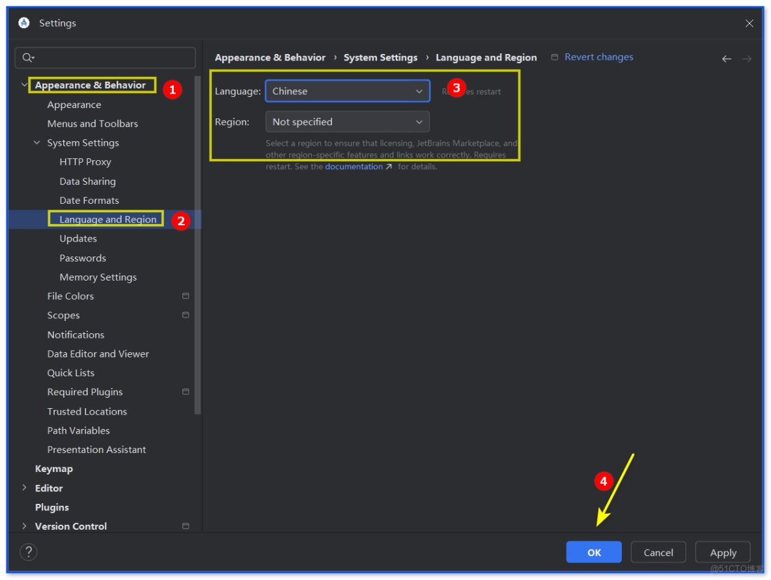Expand the Version Control node

(x=25, y=526)
